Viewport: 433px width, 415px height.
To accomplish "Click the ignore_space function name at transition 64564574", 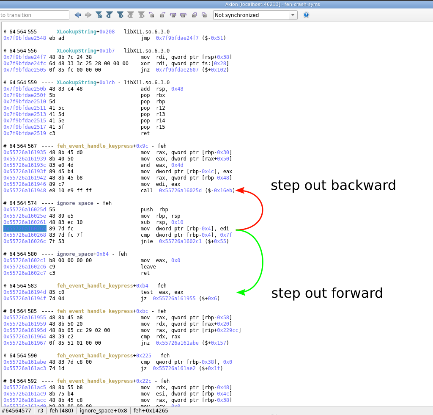I will tap(75, 203).
